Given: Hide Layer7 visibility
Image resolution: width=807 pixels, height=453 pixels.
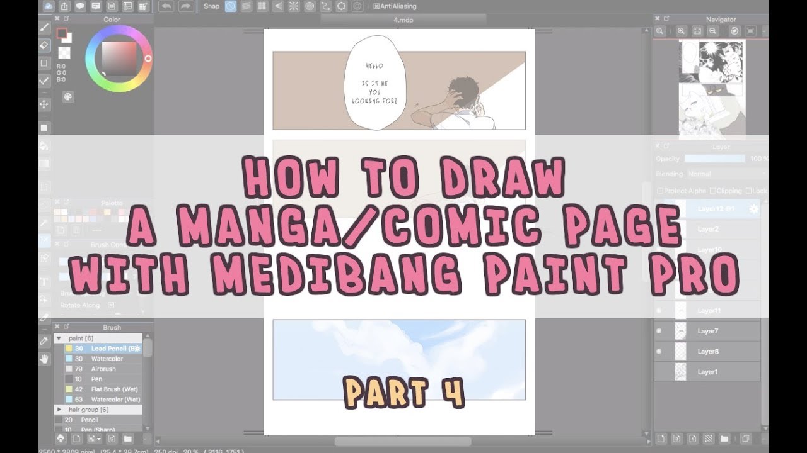Looking at the screenshot, I should 659,331.
